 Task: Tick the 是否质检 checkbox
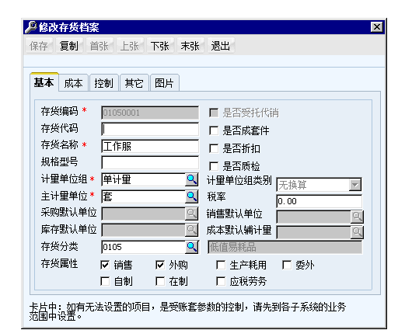coord(214,166)
